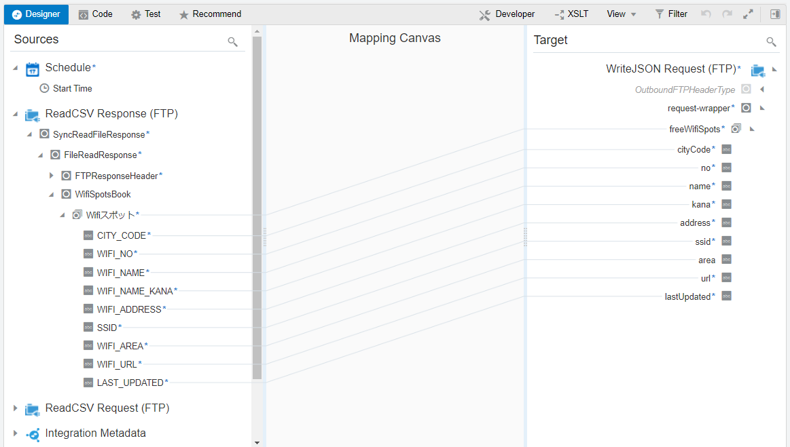This screenshot has height=447, width=790.
Task: Switch to the Code tab
Action: 95,14
